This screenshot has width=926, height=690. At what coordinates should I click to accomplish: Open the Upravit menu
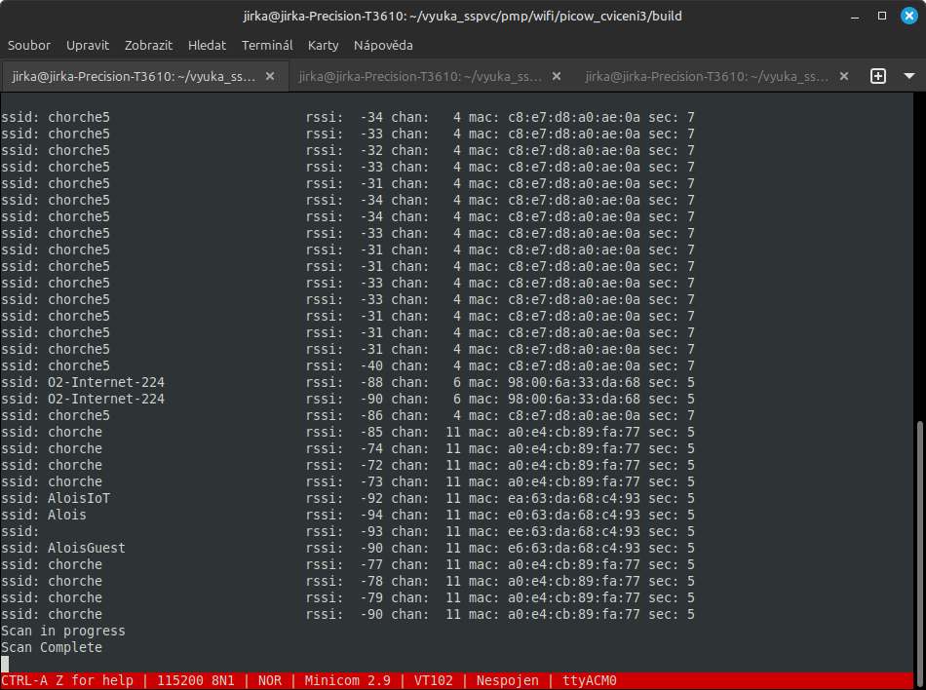[x=88, y=45]
